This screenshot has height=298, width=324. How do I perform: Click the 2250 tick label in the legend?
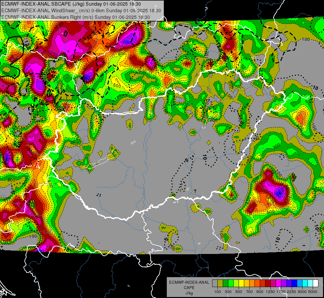coord(292,292)
